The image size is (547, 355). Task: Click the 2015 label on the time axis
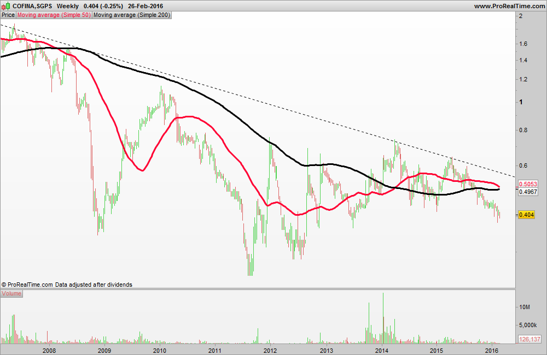point(437,351)
